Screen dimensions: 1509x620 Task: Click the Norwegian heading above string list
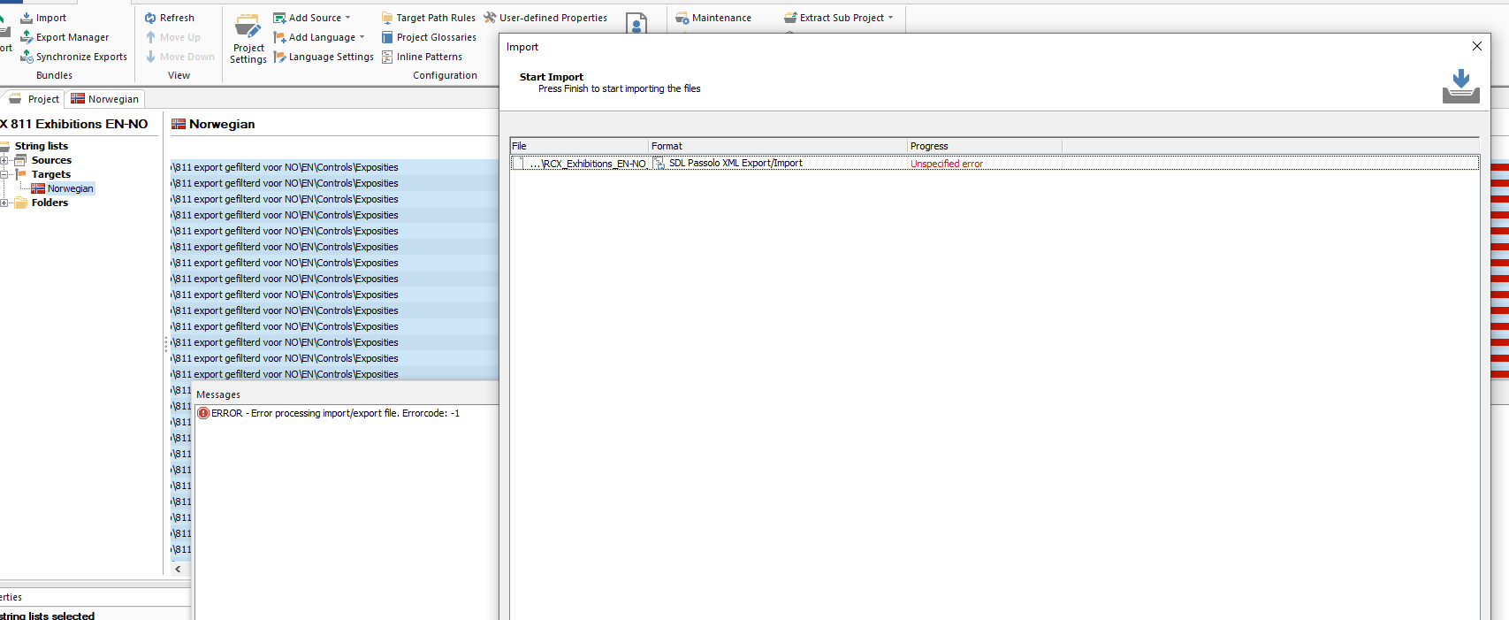tap(222, 124)
